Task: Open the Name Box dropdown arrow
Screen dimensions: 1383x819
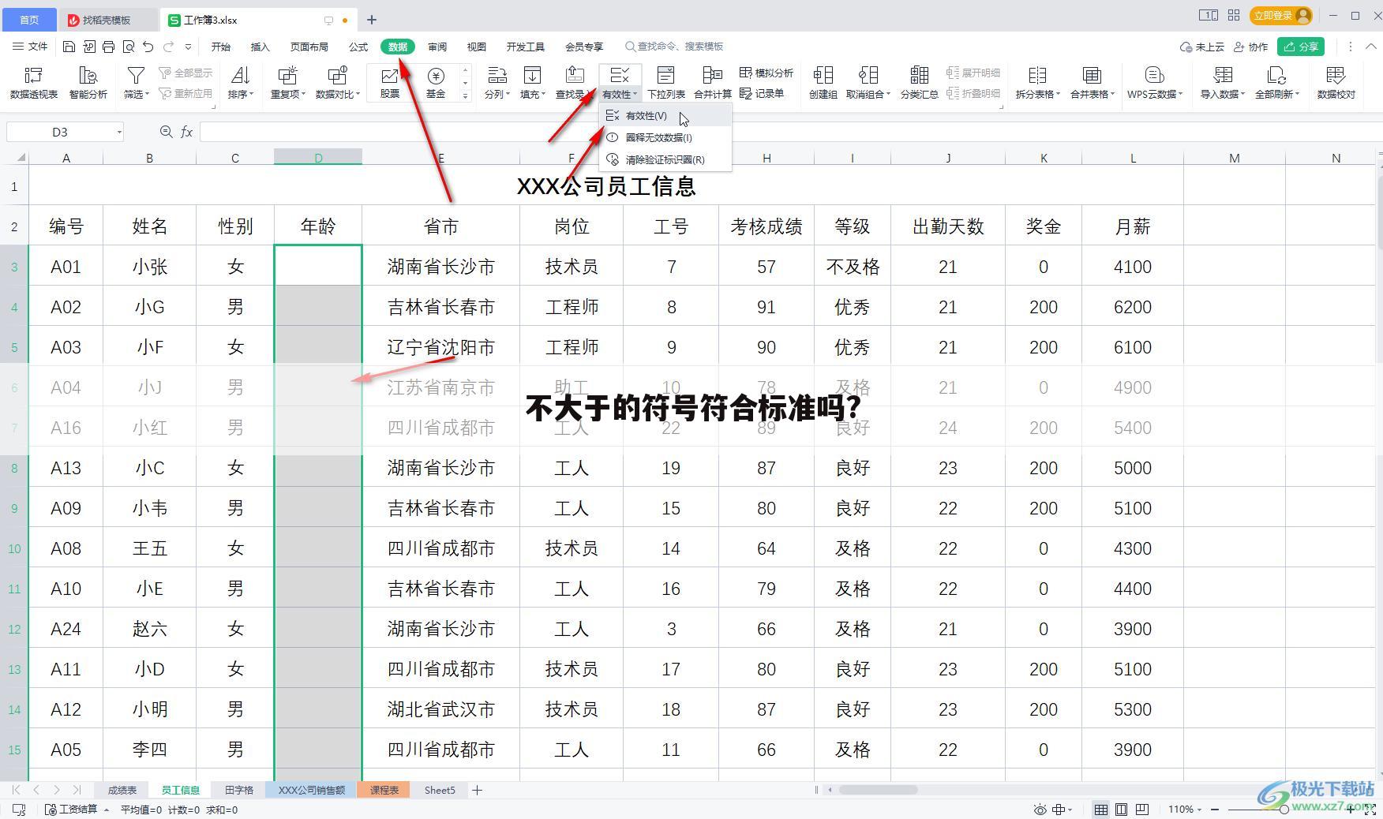Action: pyautogui.click(x=119, y=132)
